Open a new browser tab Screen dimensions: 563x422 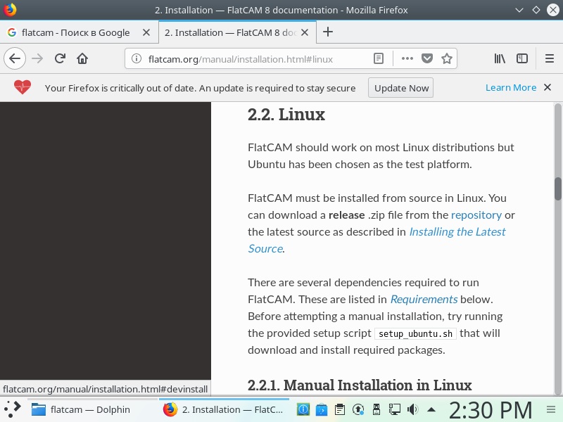pos(328,32)
